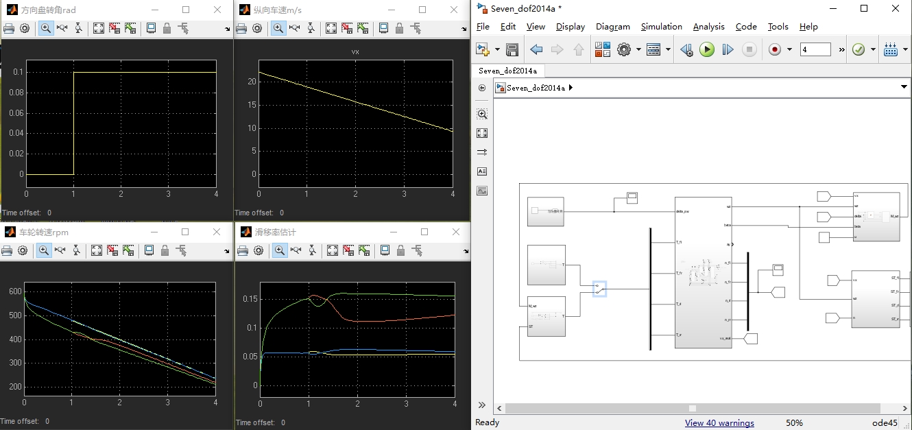Select Zoom tool on Simulink canvas palette

482,115
